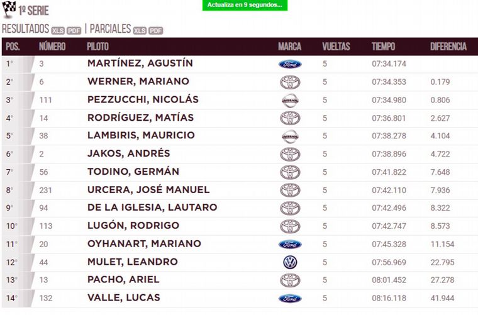Click the checkered flag icon
The width and height of the screenshot is (478, 315).
9,10
